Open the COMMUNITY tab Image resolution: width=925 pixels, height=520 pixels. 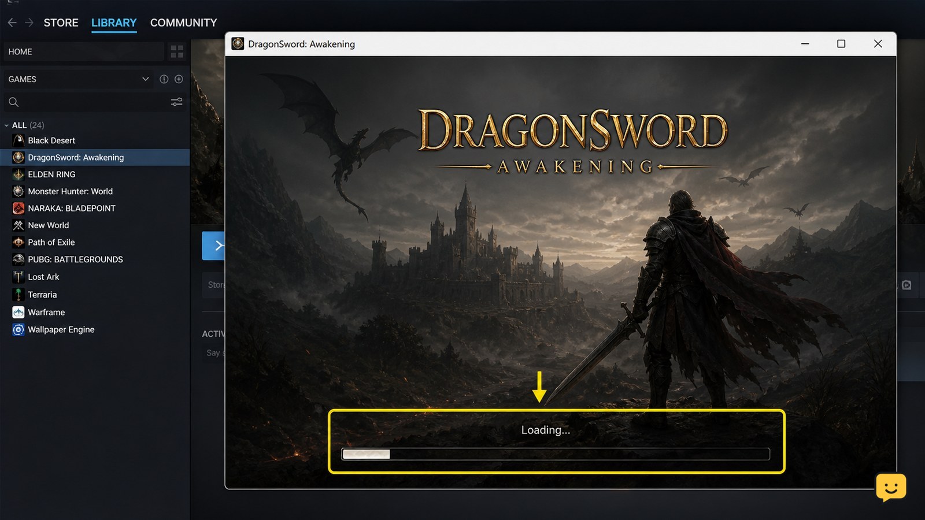(183, 23)
